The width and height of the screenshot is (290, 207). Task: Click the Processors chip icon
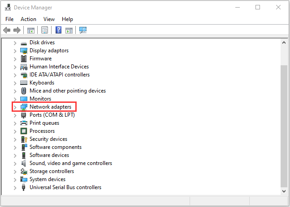tap(24, 131)
